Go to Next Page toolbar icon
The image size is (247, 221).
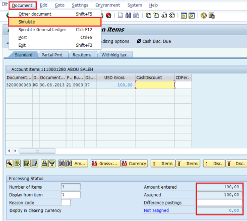click(164, 16)
